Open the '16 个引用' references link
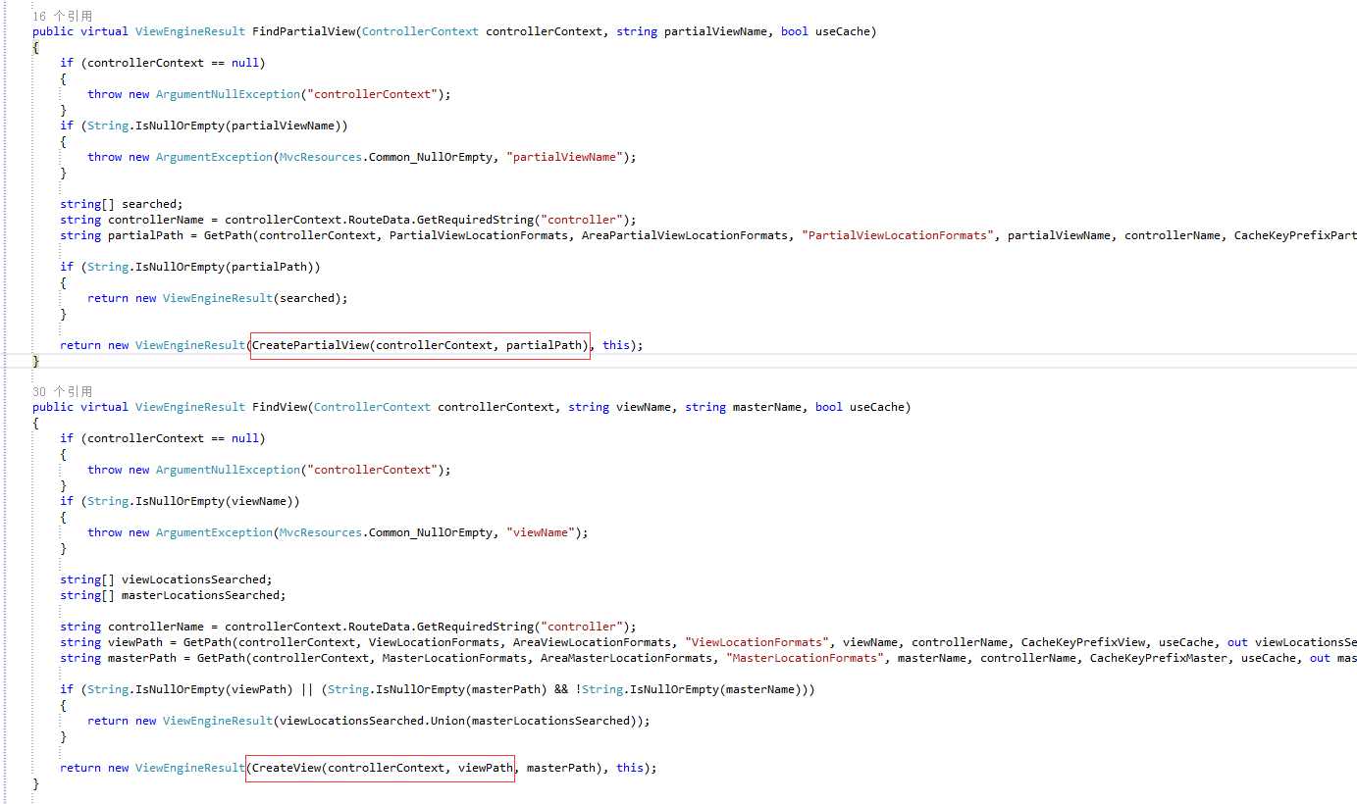The height and width of the screenshot is (804, 1357). pos(62,16)
